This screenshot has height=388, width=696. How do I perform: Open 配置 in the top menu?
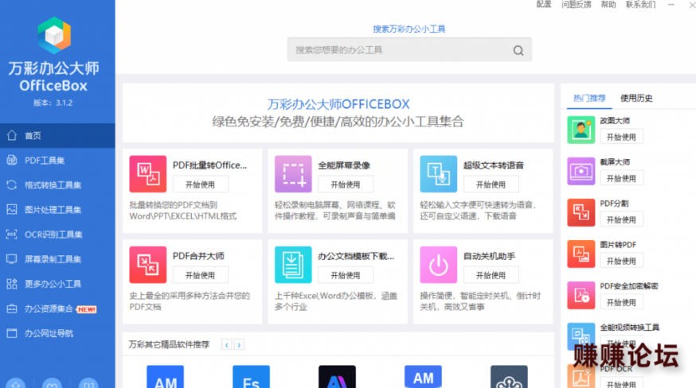coord(544,4)
